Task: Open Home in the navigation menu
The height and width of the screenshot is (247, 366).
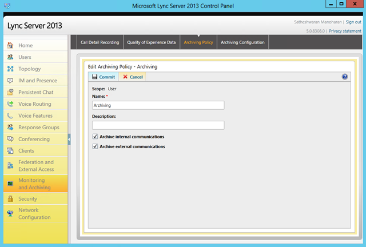Action: pyautogui.click(x=35, y=45)
